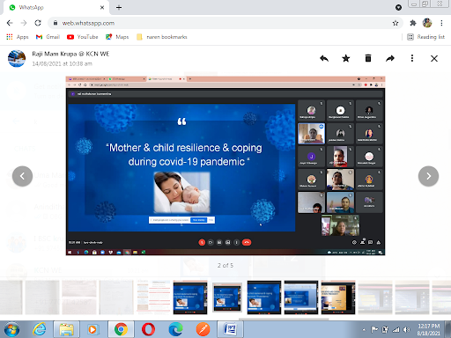Reload the WhatsApp web page
Image resolution: width=451 pixels, height=338 pixels.
(38, 23)
